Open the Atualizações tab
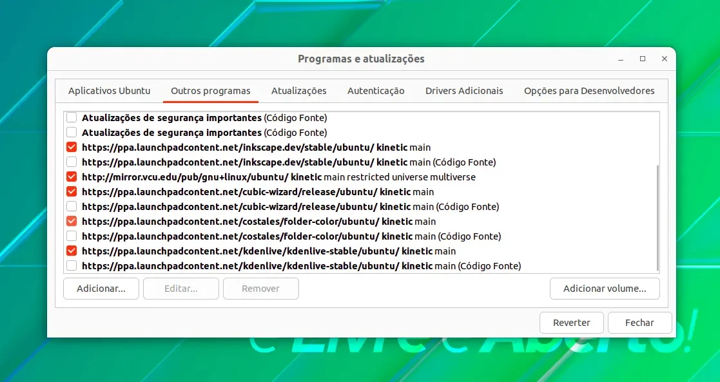Screen dimensions: 720x382 [x=299, y=91]
